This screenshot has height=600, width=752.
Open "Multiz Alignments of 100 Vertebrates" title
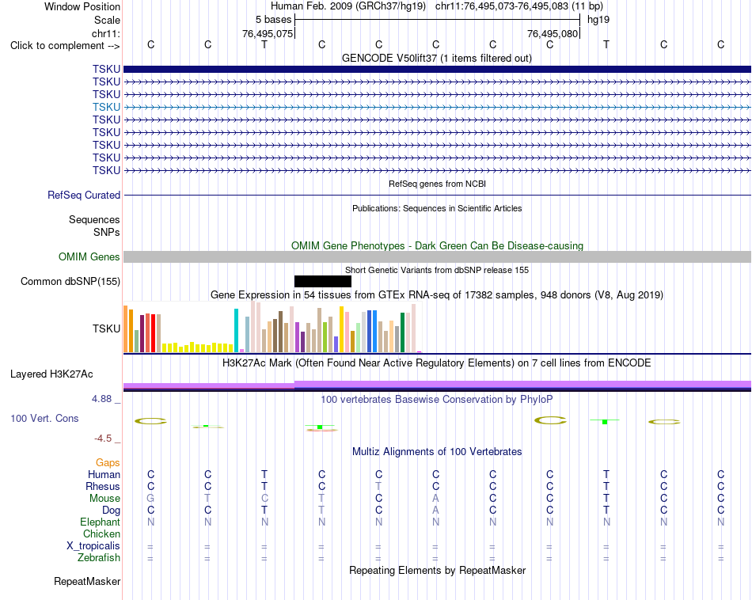click(437, 452)
